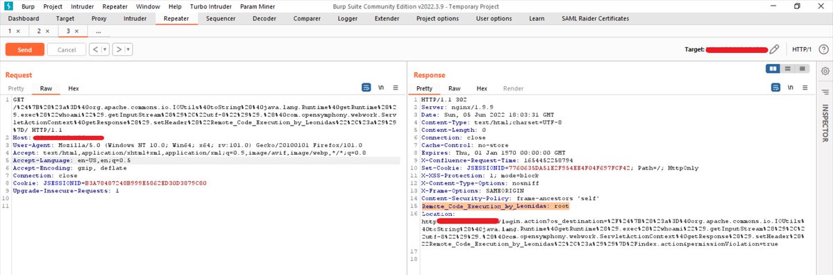The image size is (833, 275).
Task: Toggle non-printable chars \n in Request pane
Action: [x=381, y=88]
